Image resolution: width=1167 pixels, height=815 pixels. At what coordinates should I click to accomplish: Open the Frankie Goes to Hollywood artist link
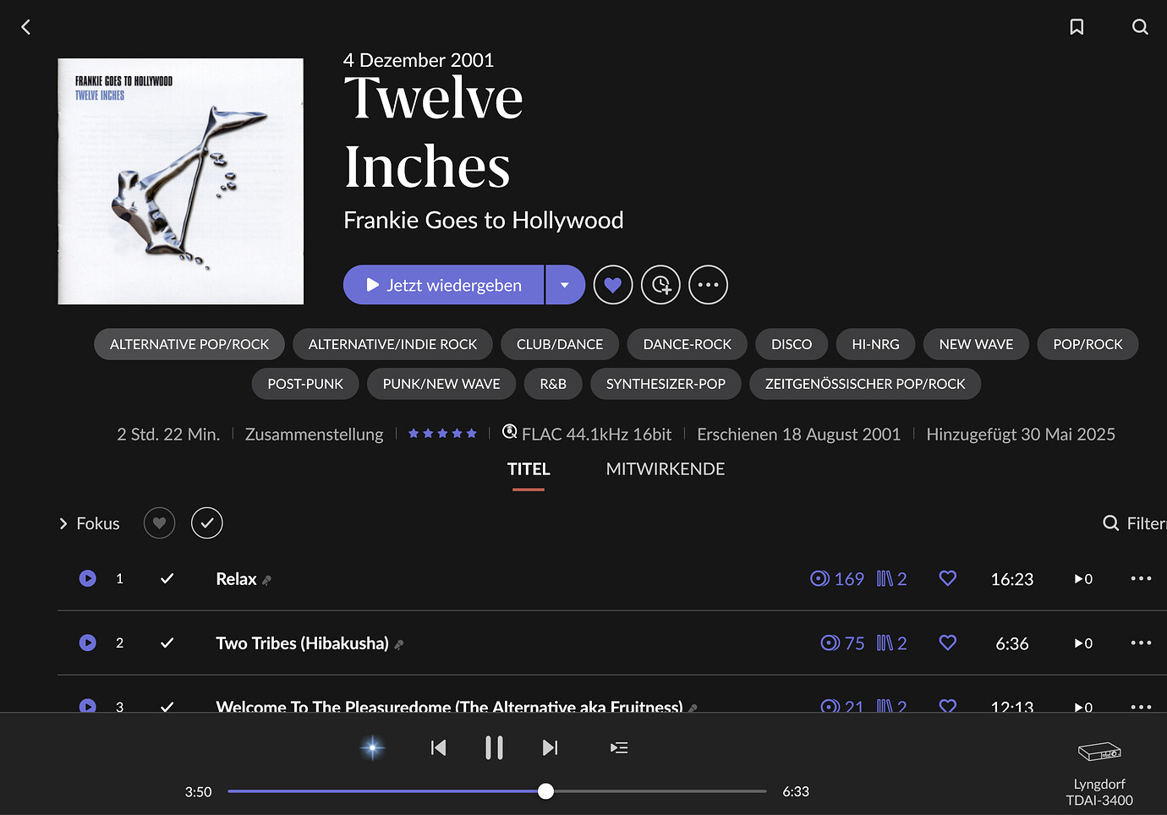pyautogui.click(x=483, y=221)
